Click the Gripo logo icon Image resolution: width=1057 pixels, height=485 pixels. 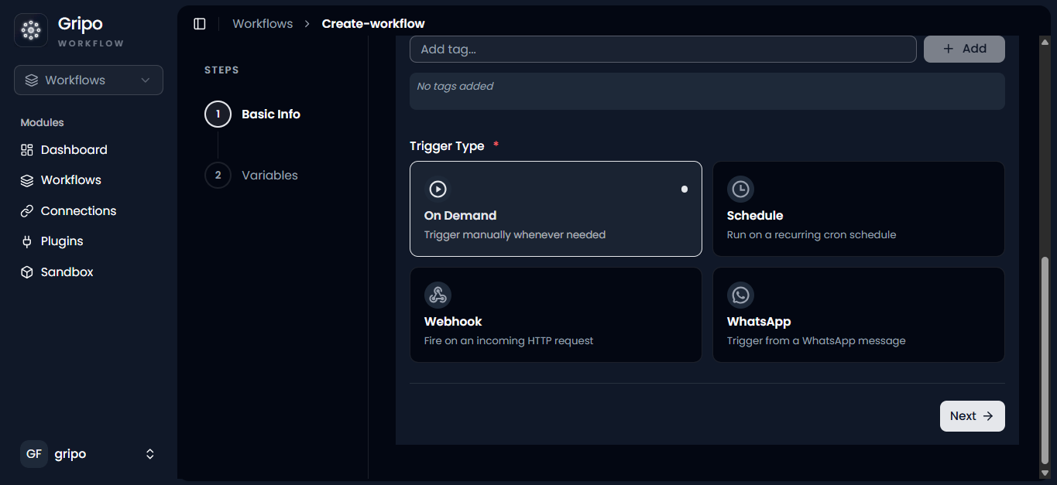click(31, 30)
